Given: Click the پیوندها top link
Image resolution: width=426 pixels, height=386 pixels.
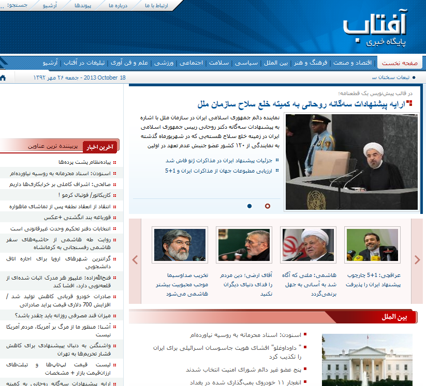Looking at the screenshot, I should pos(83,5).
